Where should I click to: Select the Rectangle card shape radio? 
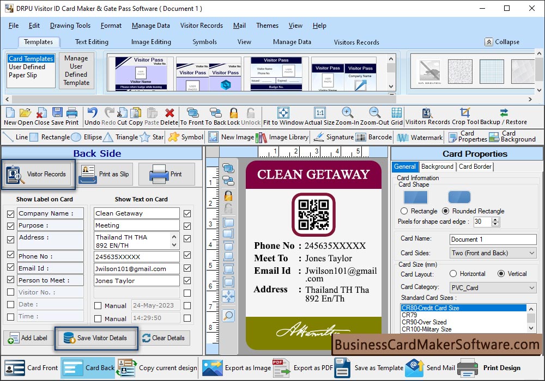[x=404, y=211]
